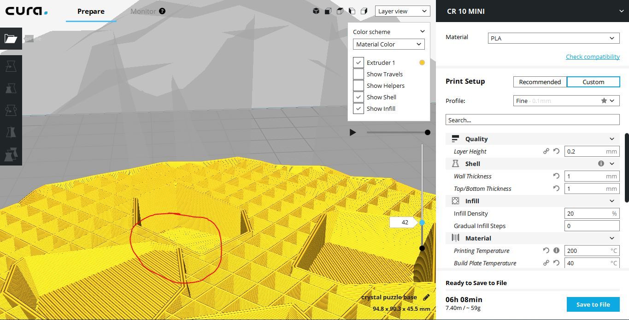This screenshot has width=629, height=320.
Task: Click link icon next to Build Plate Temperature
Action: click(546, 263)
